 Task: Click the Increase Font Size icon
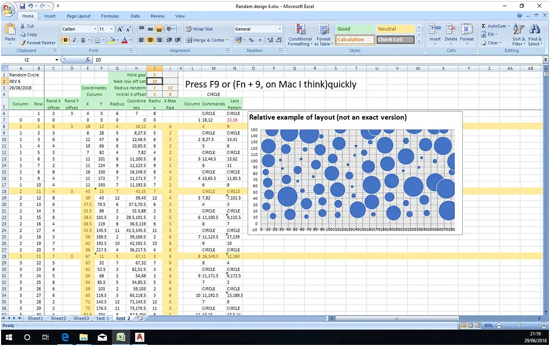point(120,29)
